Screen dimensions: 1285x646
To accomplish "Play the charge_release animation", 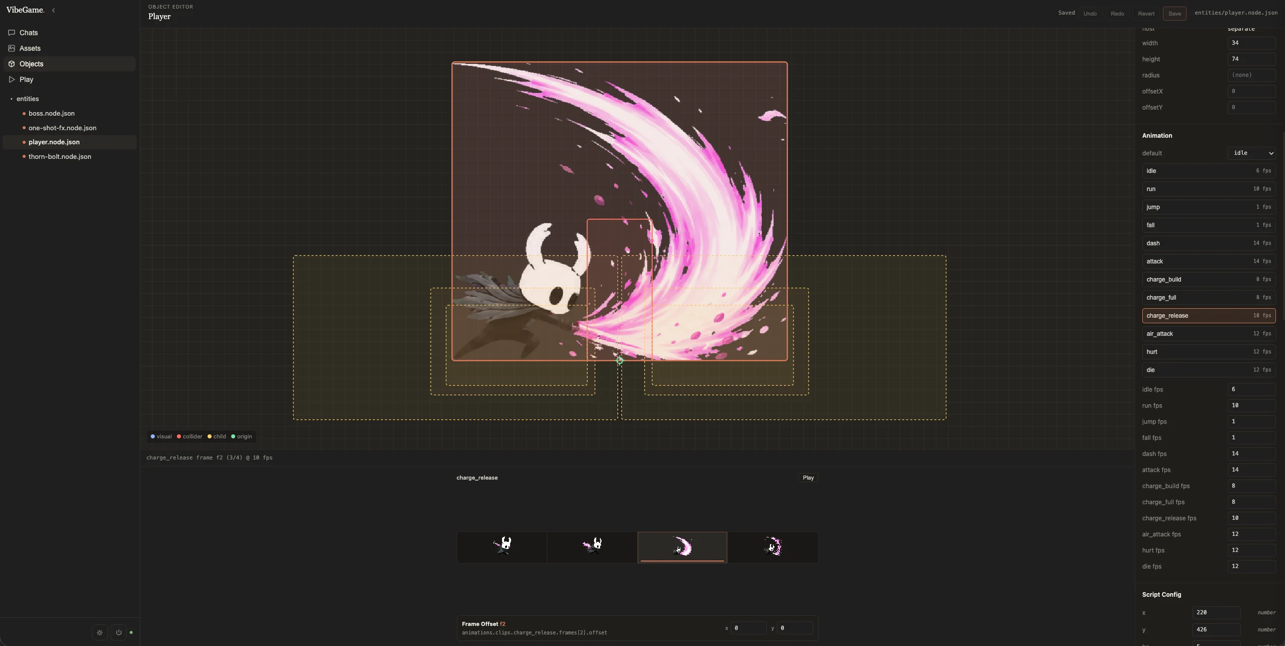I will click(x=808, y=478).
